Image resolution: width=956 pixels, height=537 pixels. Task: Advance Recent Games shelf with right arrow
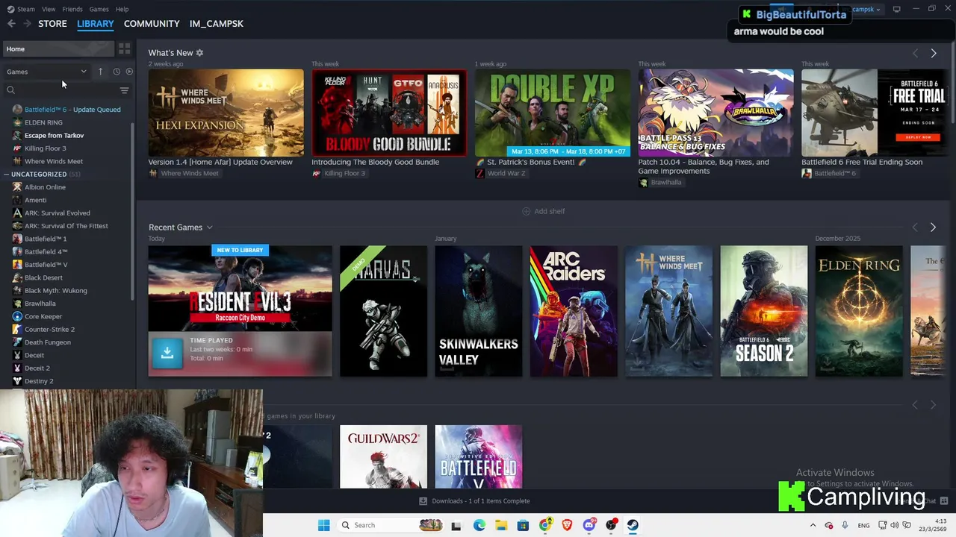click(x=933, y=227)
